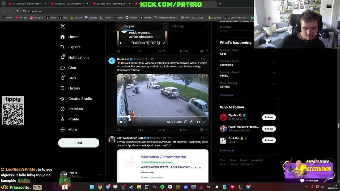Viewport: 340px width, 191px height.
Task: Open Chat in the sidebar
Action: (x=68, y=68)
